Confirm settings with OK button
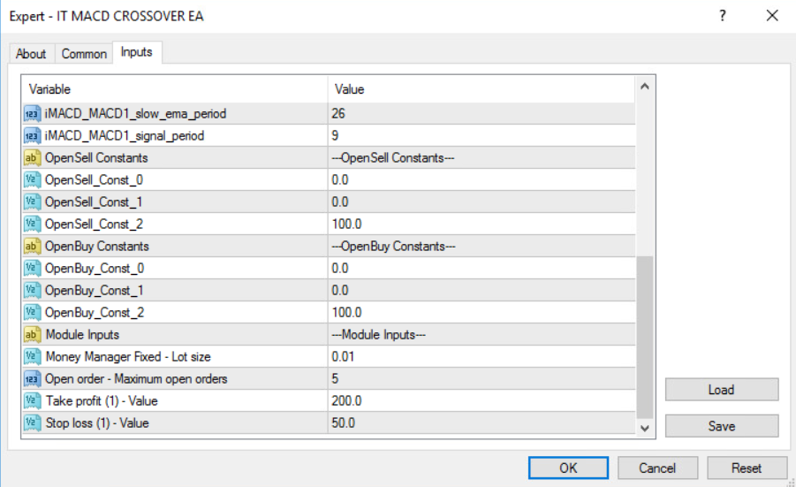The width and height of the screenshot is (796, 487). click(568, 468)
